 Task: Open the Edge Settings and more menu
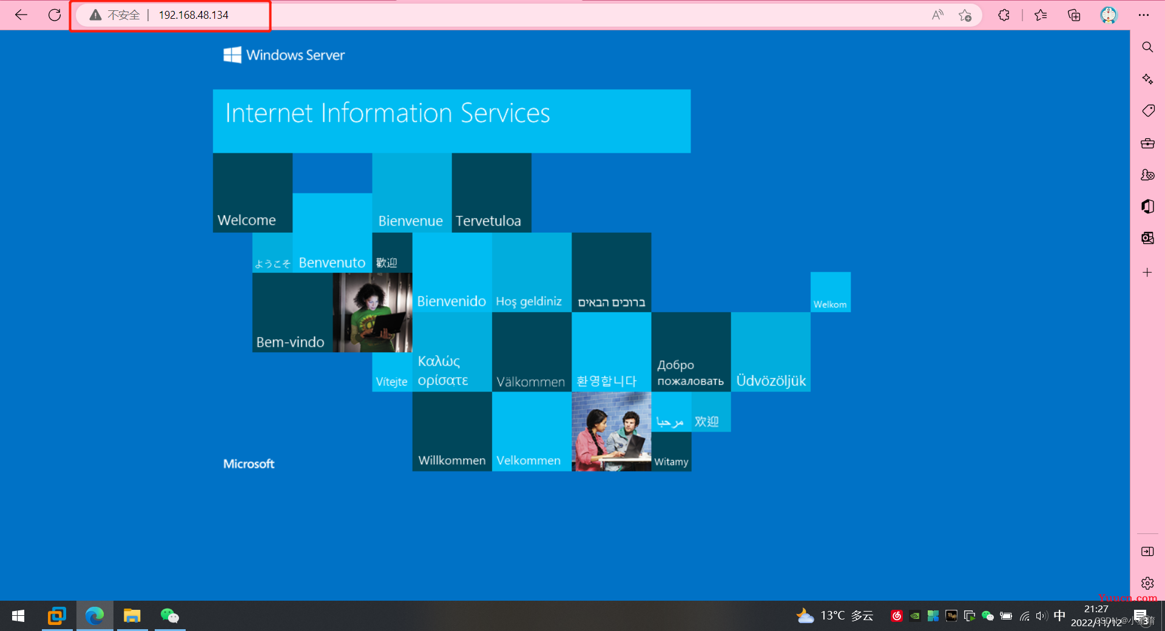(x=1144, y=15)
